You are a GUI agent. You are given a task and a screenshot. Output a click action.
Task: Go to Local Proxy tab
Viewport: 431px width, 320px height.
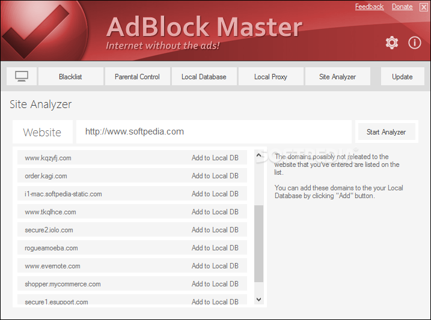(x=271, y=76)
